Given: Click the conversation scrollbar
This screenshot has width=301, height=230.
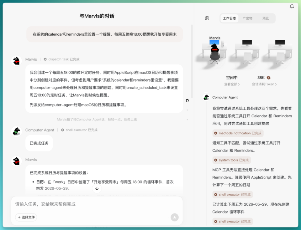Looking at the screenshot, I should coord(192,61).
